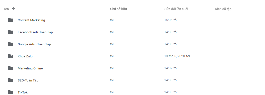Image resolution: width=265 pixels, height=95 pixels.
Task: Sort by the Tên column header
Action: tap(6, 9)
